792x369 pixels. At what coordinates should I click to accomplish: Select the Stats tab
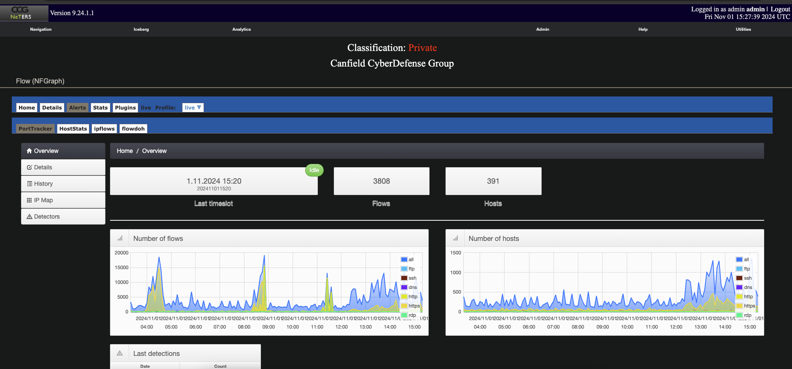[x=100, y=108]
